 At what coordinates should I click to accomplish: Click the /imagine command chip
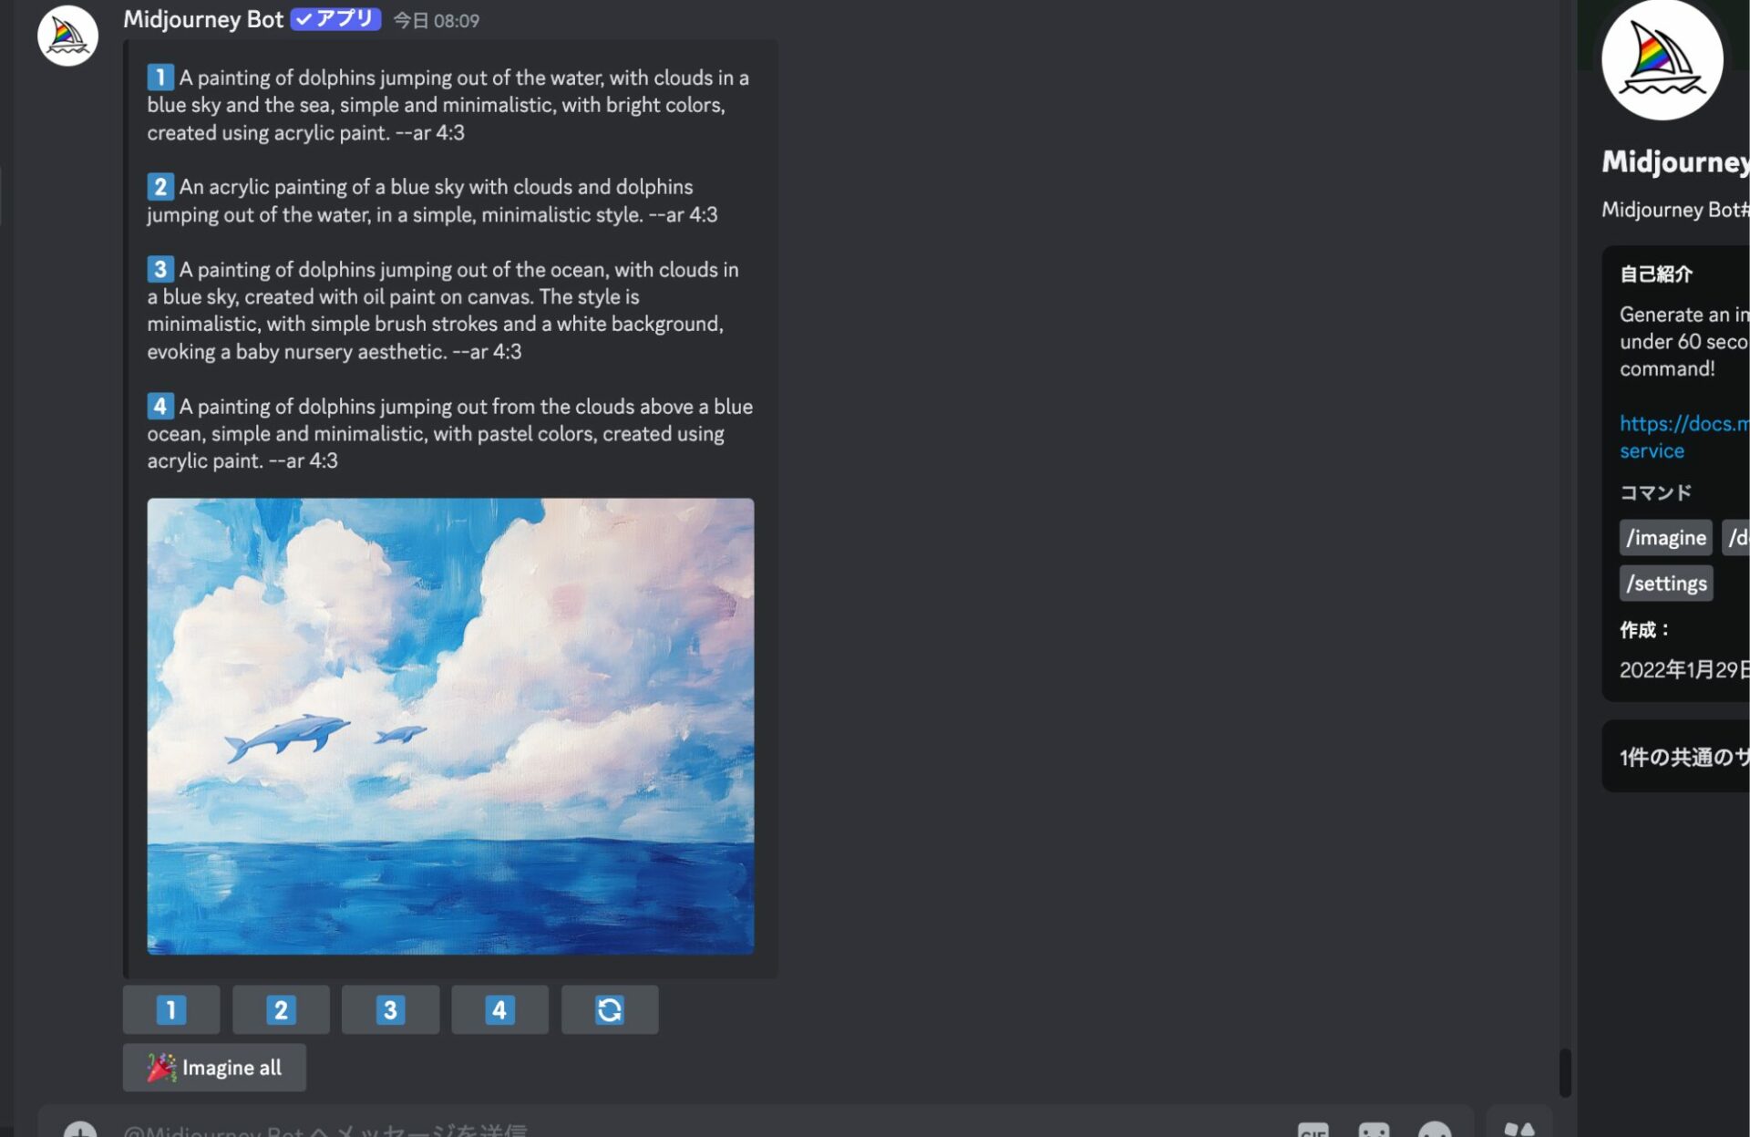(1665, 537)
